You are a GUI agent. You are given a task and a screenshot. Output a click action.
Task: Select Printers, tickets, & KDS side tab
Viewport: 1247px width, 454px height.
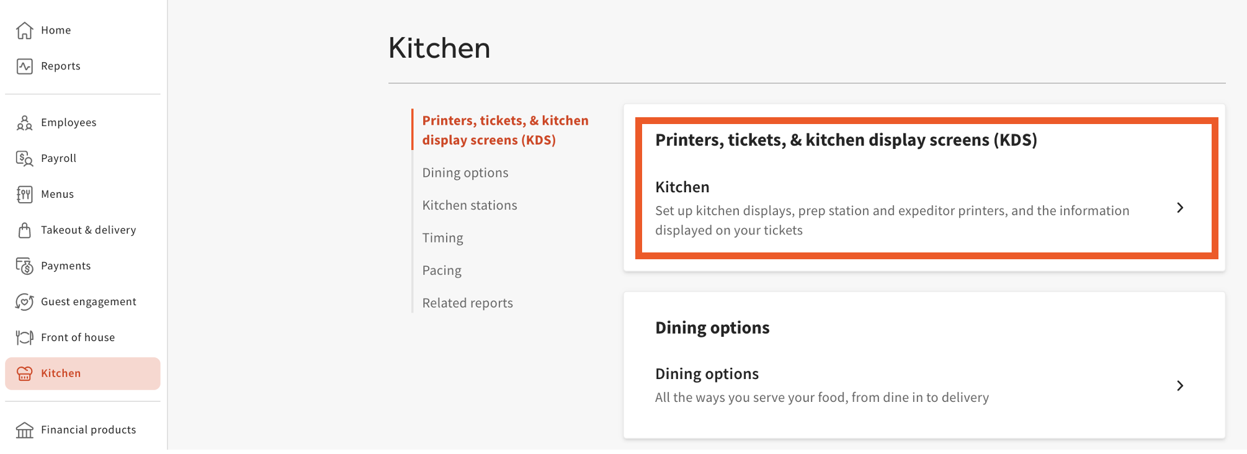coord(505,130)
